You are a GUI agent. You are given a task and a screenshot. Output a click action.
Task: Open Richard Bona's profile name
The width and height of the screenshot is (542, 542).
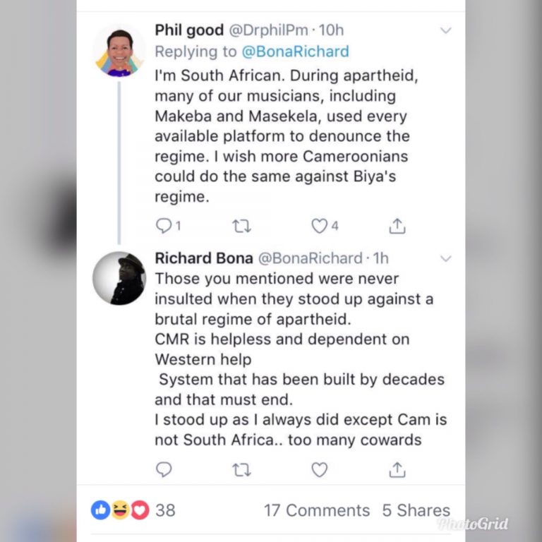[x=194, y=258]
